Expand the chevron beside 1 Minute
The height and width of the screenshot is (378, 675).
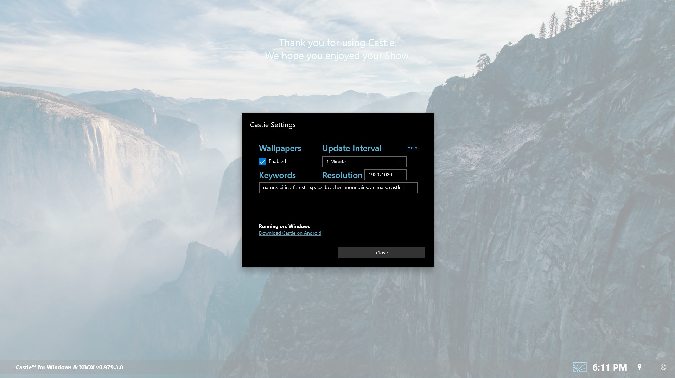tap(401, 162)
